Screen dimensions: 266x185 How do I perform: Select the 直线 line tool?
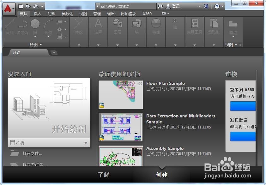(x=10, y=27)
